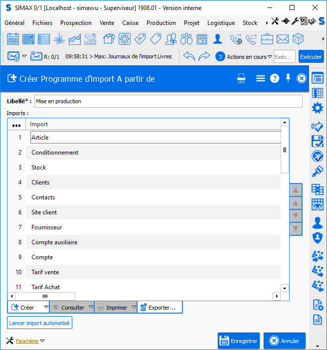Open the hamburger menu in the form header
The height and width of the screenshot is (350, 327).
click(x=260, y=78)
